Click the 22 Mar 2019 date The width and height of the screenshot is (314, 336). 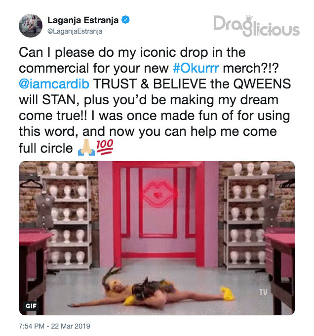pyautogui.click(x=71, y=326)
